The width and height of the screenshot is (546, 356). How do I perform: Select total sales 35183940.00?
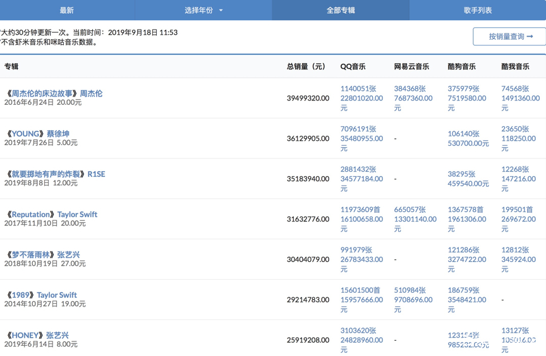(x=308, y=179)
